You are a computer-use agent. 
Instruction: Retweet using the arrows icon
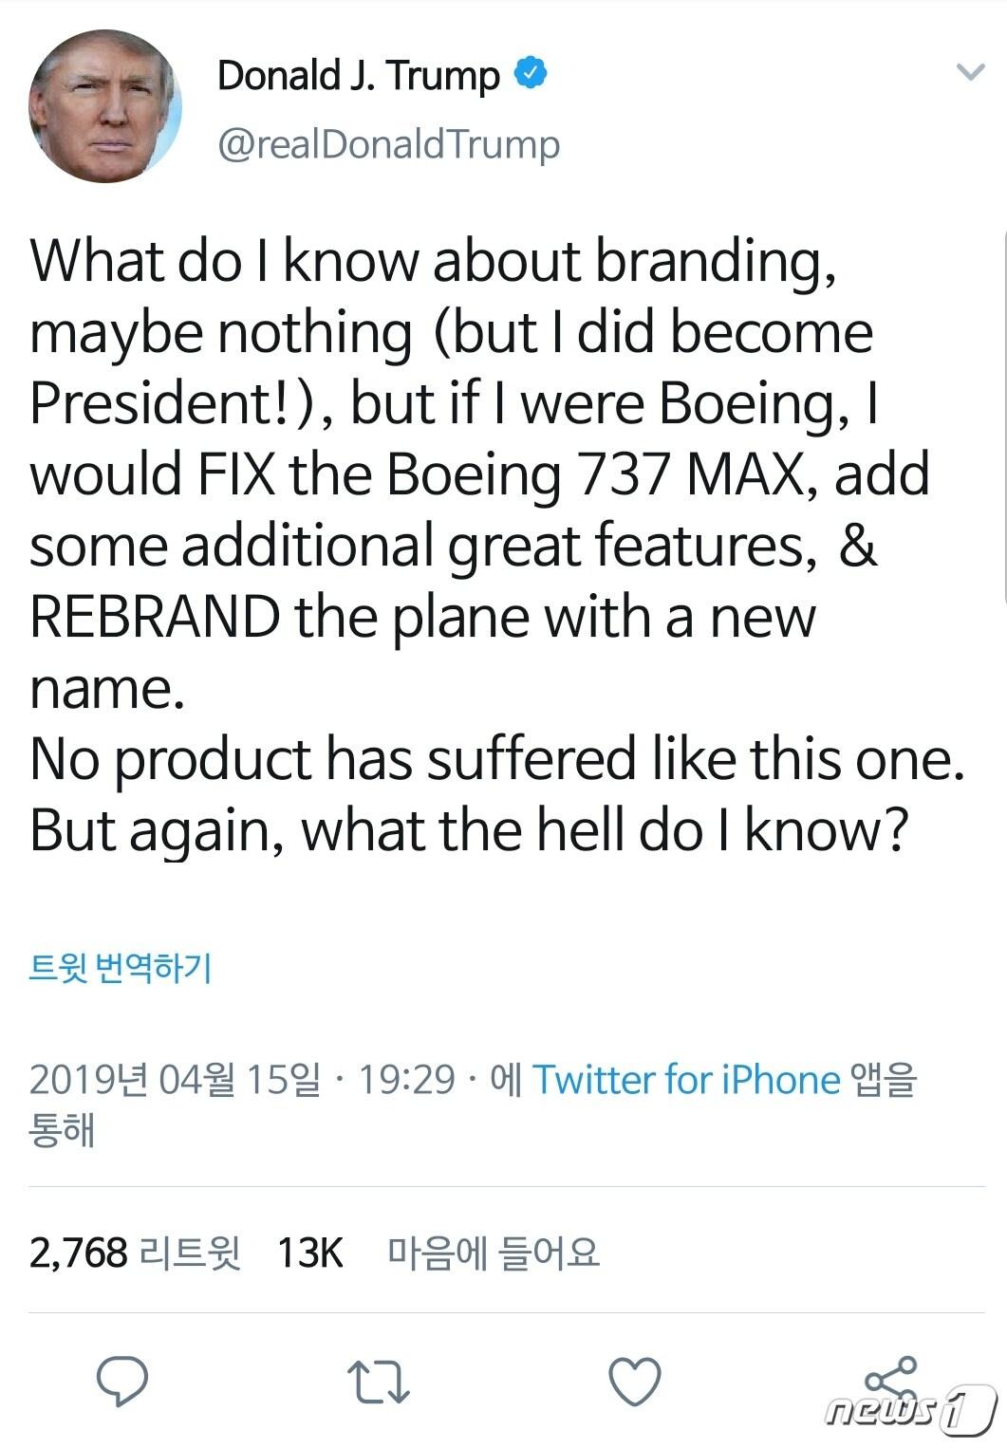[x=378, y=1382]
